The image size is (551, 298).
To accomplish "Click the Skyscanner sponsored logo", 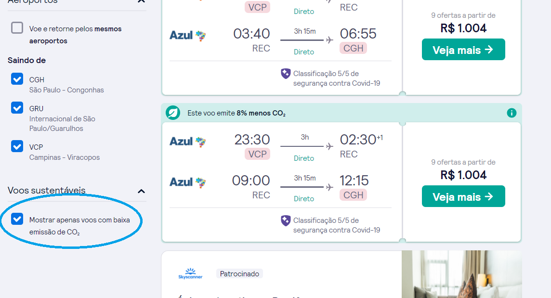I will pos(190,273).
